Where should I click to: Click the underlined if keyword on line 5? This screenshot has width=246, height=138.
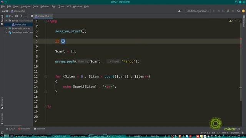[x=57, y=41]
